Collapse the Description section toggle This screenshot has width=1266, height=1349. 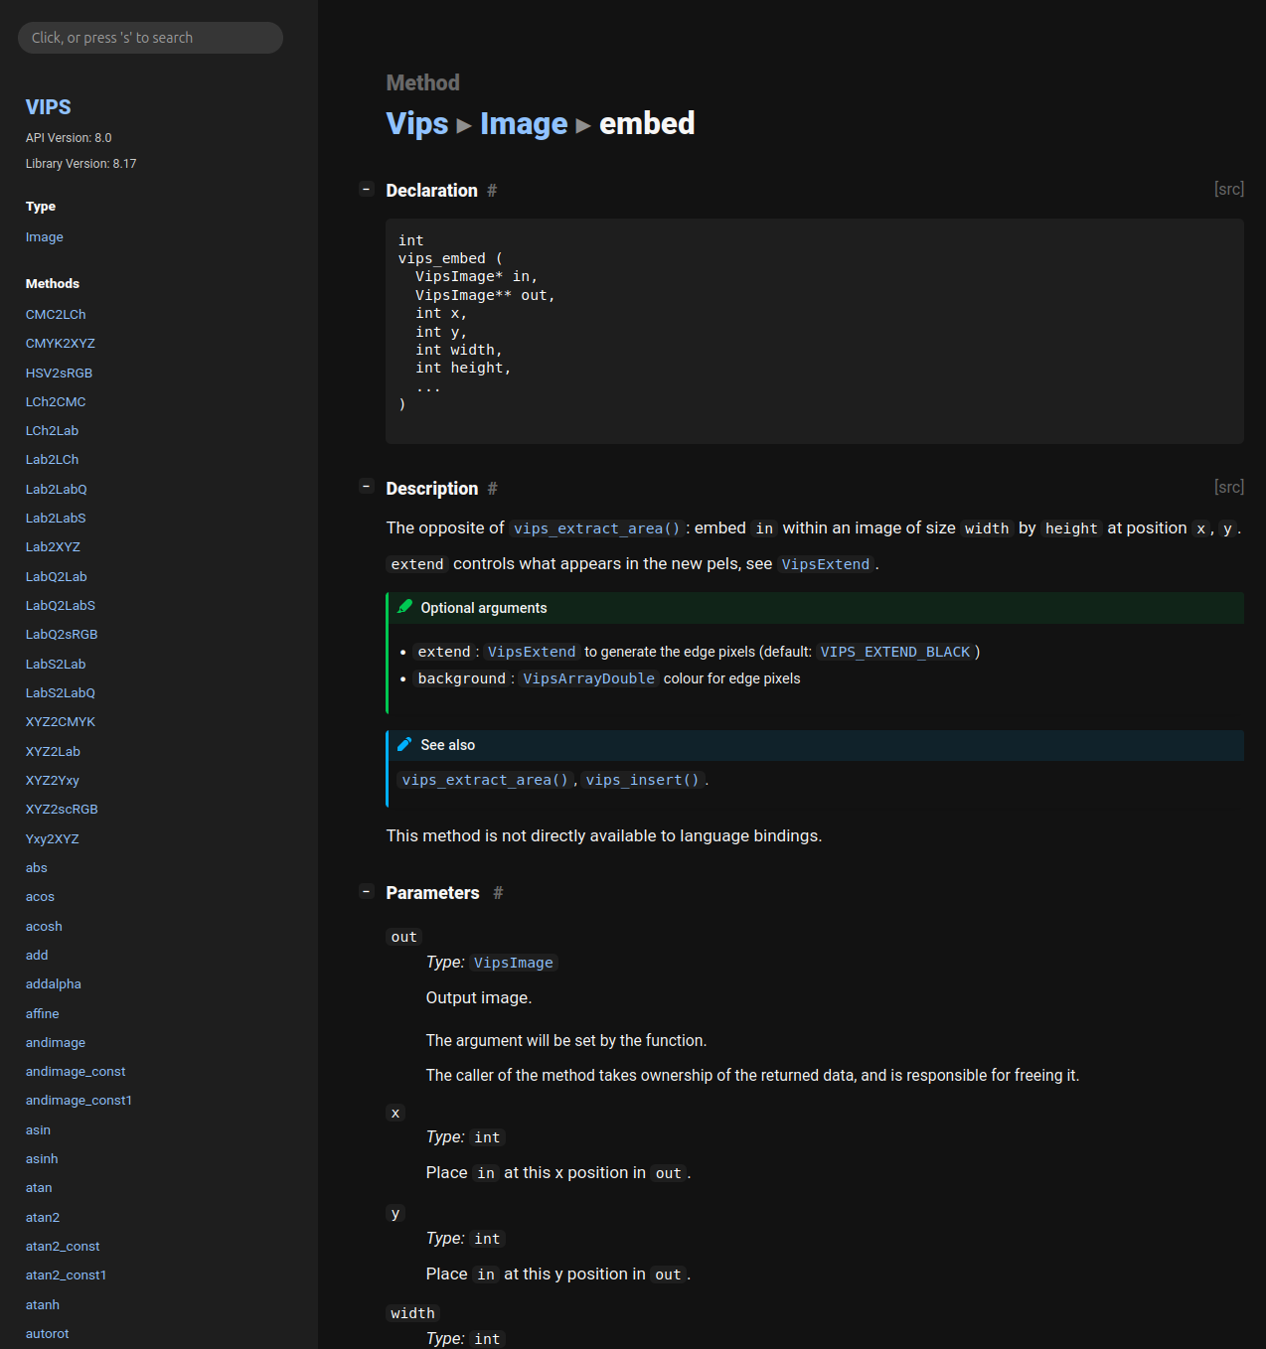point(366,487)
